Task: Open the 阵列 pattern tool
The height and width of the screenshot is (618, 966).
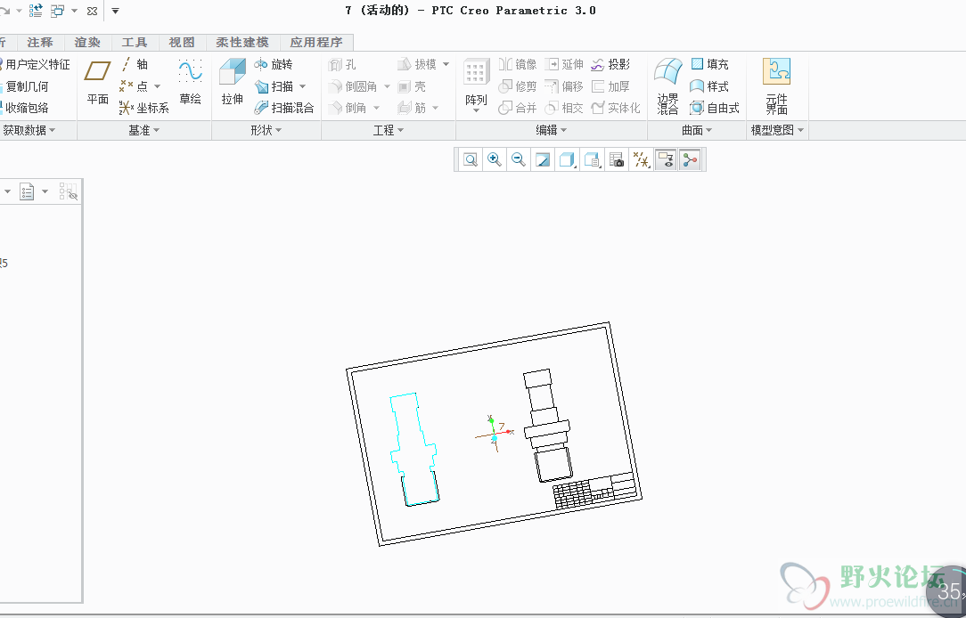Action: pos(476,85)
